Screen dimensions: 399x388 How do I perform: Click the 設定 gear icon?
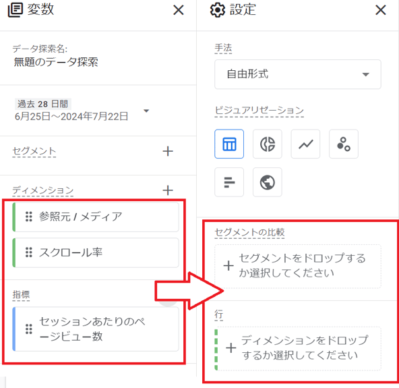coord(217,10)
